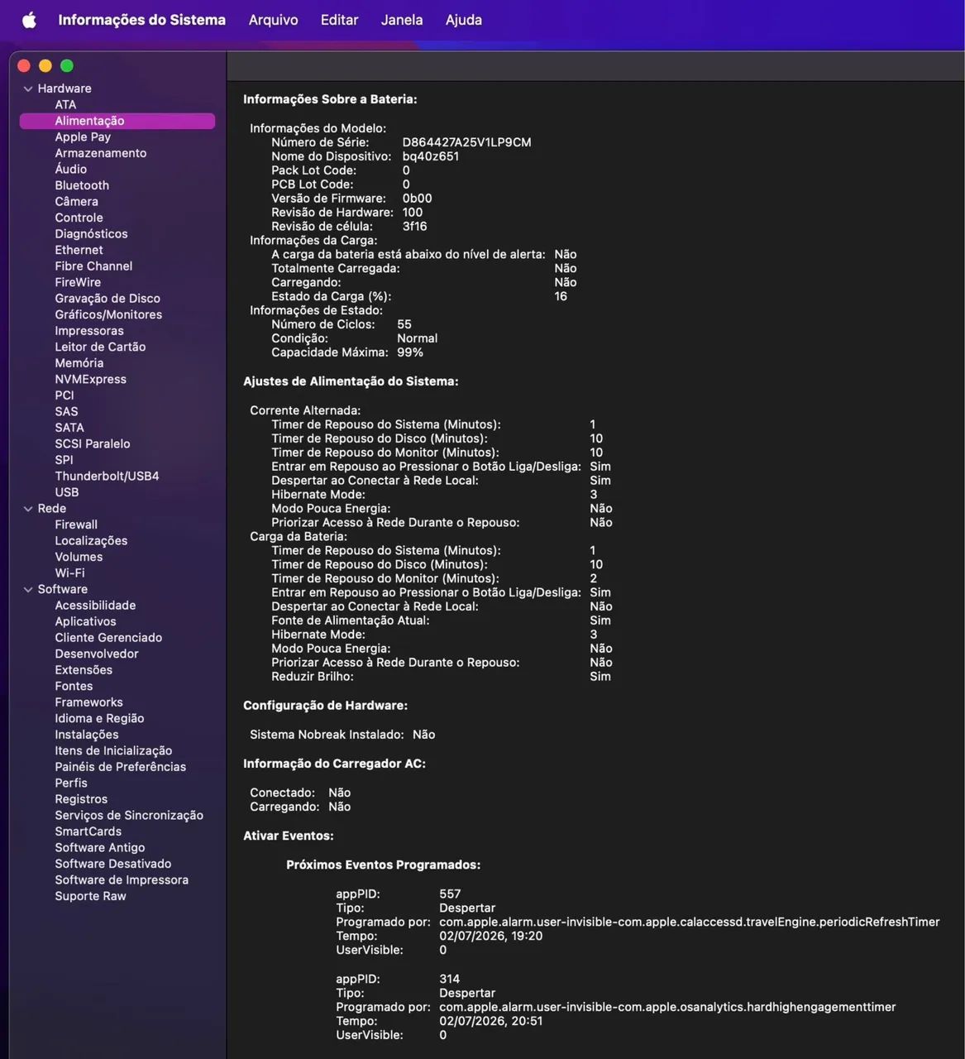This screenshot has height=1059, width=965.
Task: Open the Apple menu icon
Action: (29, 20)
